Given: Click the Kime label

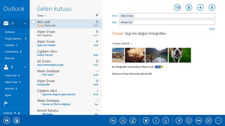Looking at the screenshot, I should [115, 16].
